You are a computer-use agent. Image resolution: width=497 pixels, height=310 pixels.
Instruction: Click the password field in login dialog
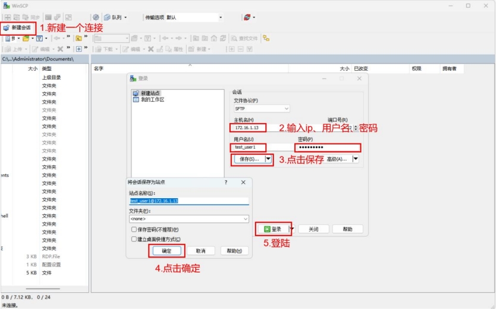328,147
